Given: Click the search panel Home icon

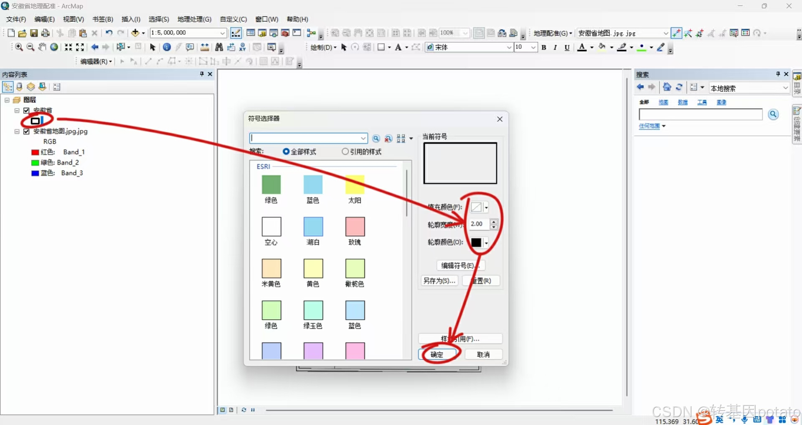Looking at the screenshot, I should (667, 87).
